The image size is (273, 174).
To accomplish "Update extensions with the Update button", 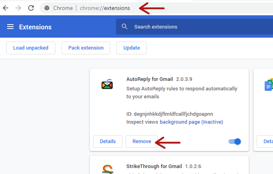I will [132, 48].
